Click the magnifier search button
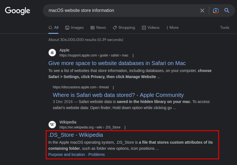Image resolution: width=237 pixels, height=165 pixels. [x=227, y=11]
